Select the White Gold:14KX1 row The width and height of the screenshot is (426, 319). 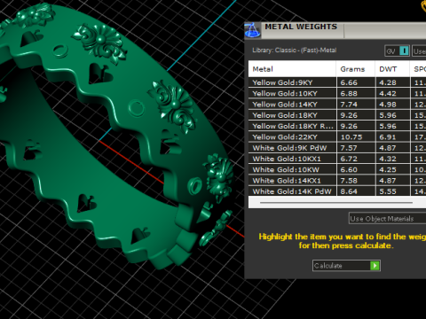coord(337,181)
